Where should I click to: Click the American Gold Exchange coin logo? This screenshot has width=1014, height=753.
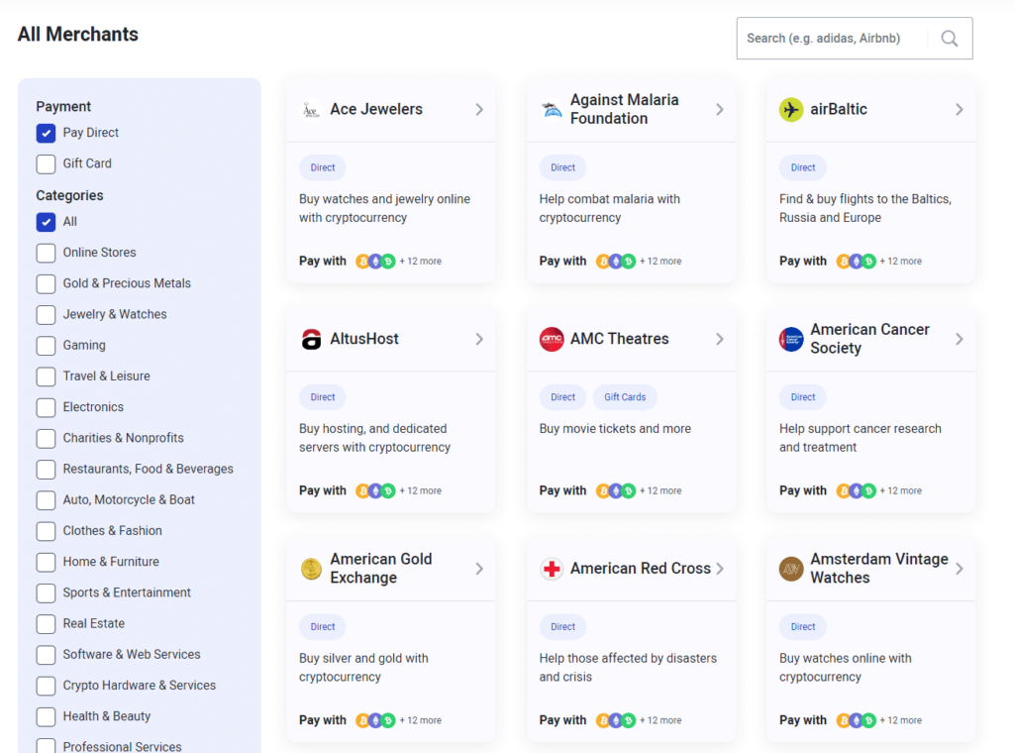(x=311, y=569)
